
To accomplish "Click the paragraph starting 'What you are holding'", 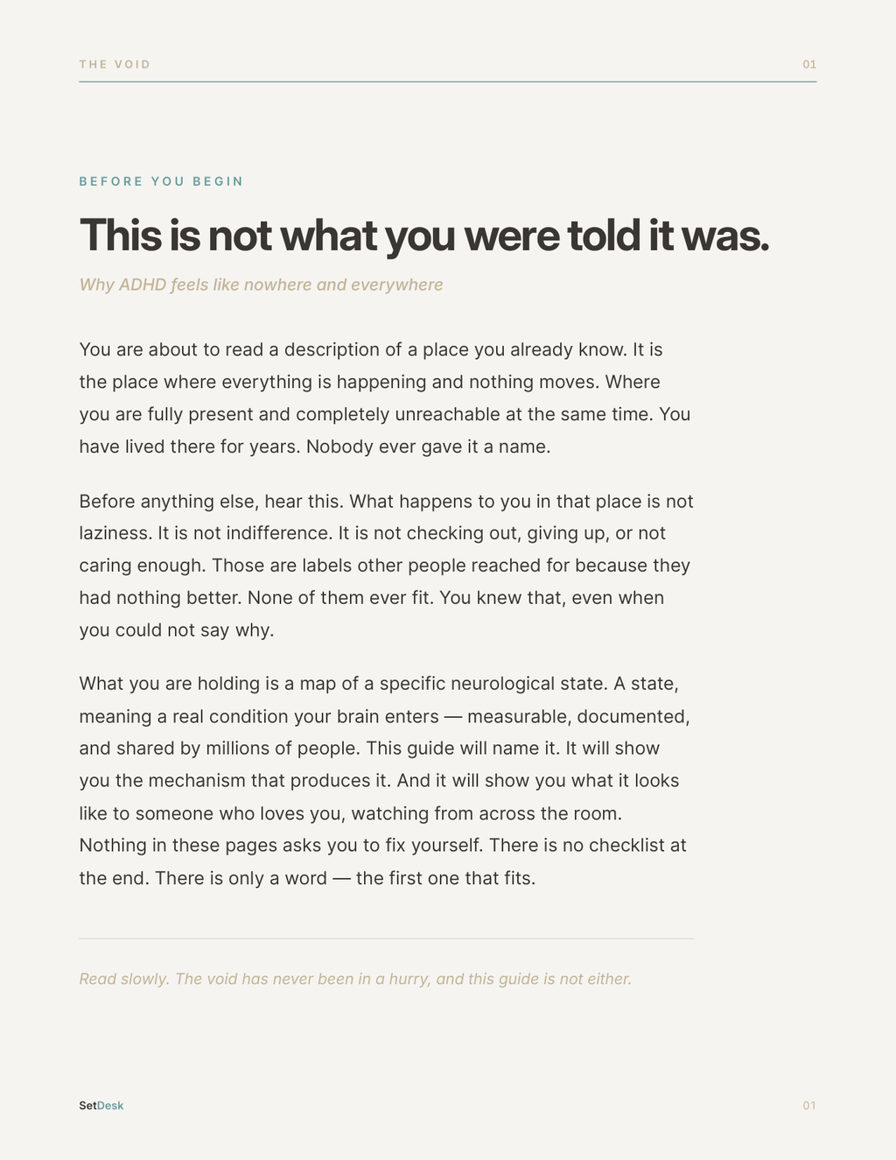I will 385,781.
